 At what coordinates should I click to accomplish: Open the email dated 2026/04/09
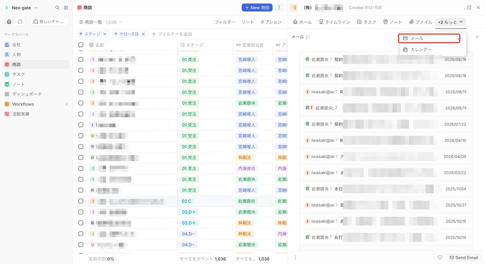coord(386,156)
